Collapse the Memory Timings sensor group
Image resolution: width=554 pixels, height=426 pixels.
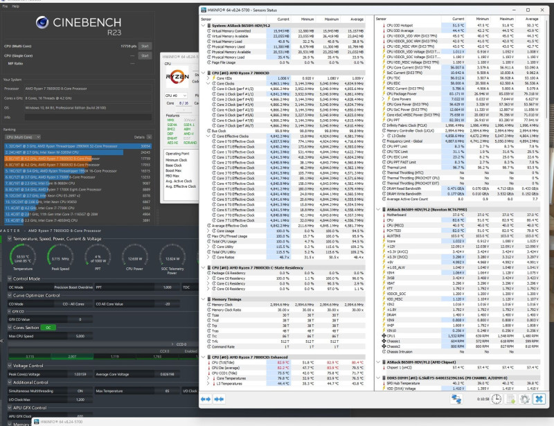[203, 299]
